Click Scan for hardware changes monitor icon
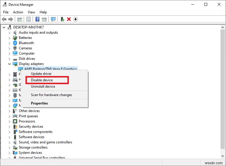Screen dimensions: 226x166 point(53,19)
